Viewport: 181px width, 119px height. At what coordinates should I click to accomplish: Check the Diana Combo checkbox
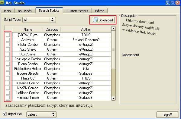click(x=8, y=64)
